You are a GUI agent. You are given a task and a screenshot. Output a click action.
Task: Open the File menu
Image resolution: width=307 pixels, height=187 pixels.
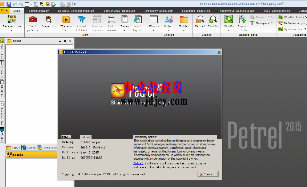(x=4, y=10)
